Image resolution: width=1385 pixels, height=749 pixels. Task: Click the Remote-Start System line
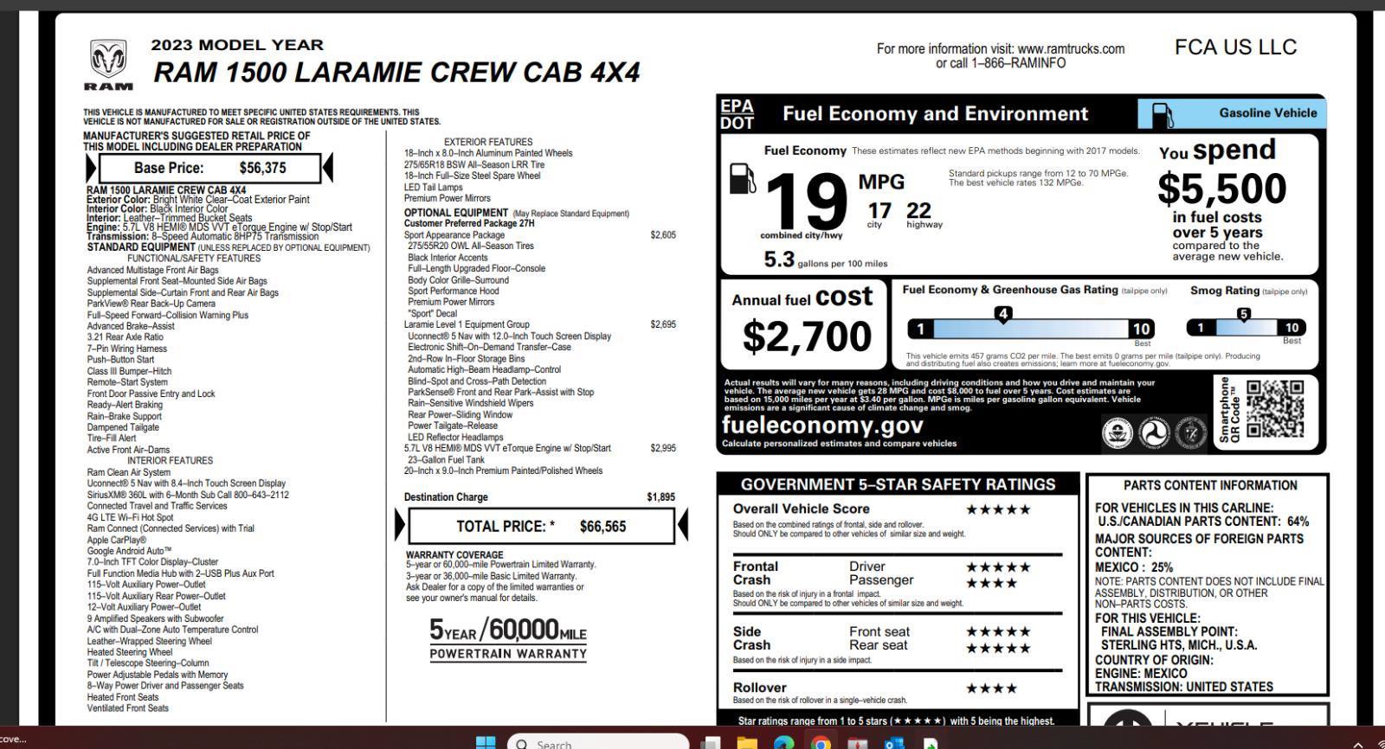click(127, 382)
